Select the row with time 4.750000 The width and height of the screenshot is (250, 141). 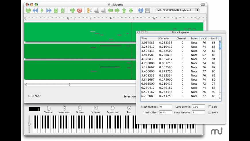180,63
